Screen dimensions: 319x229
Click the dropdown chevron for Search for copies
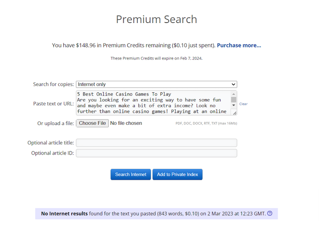click(x=233, y=84)
